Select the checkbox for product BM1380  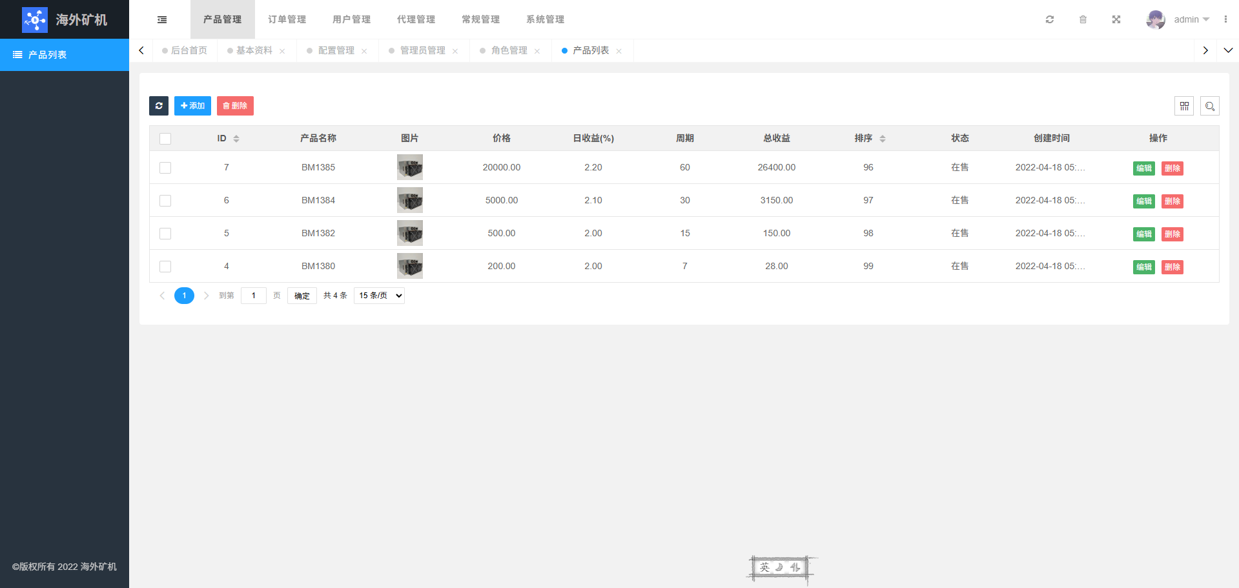pos(165,267)
